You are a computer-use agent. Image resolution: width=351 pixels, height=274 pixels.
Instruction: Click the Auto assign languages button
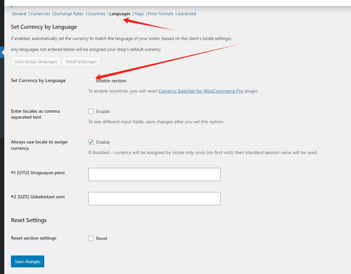36,62
